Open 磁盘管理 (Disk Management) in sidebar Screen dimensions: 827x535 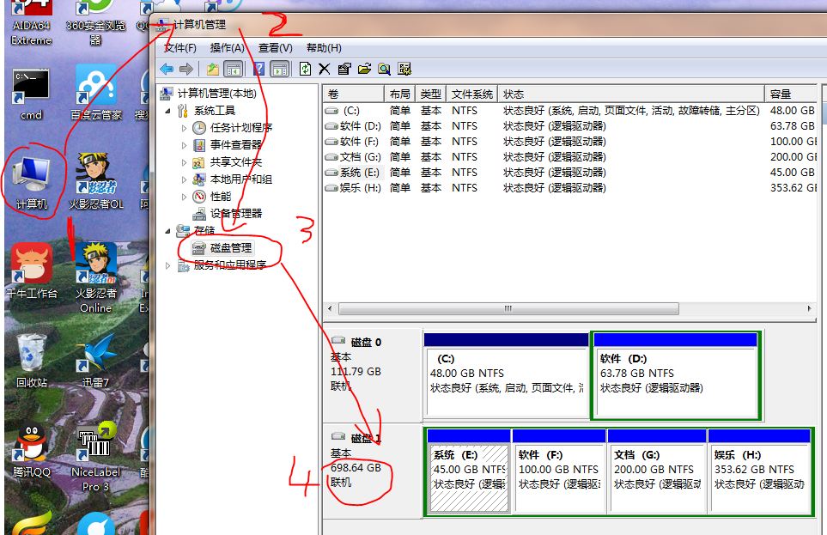coord(225,247)
